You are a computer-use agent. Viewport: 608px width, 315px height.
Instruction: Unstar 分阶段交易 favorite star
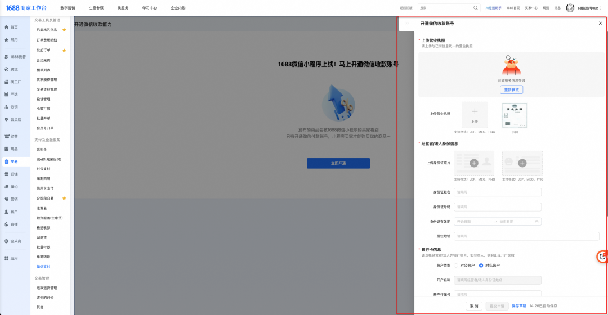64,198
